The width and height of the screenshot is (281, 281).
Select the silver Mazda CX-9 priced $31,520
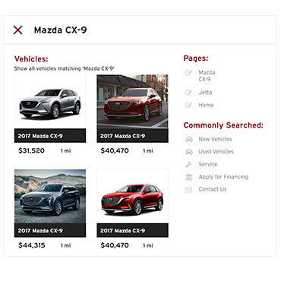point(50,109)
